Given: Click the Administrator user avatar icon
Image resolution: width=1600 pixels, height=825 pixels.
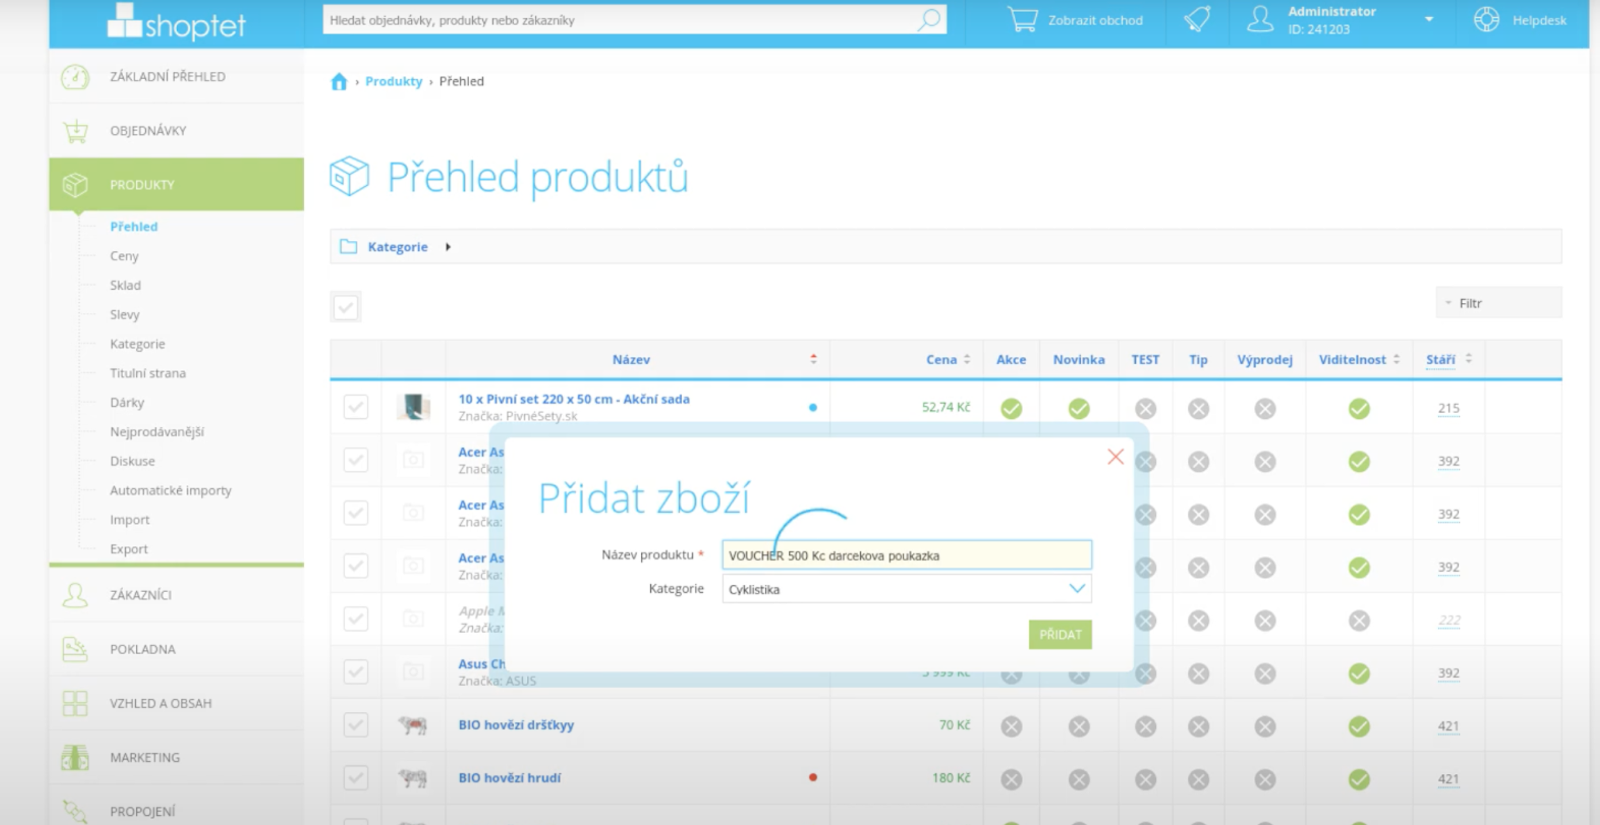Looking at the screenshot, I should pyautogui.click(x=1260, y=19).
